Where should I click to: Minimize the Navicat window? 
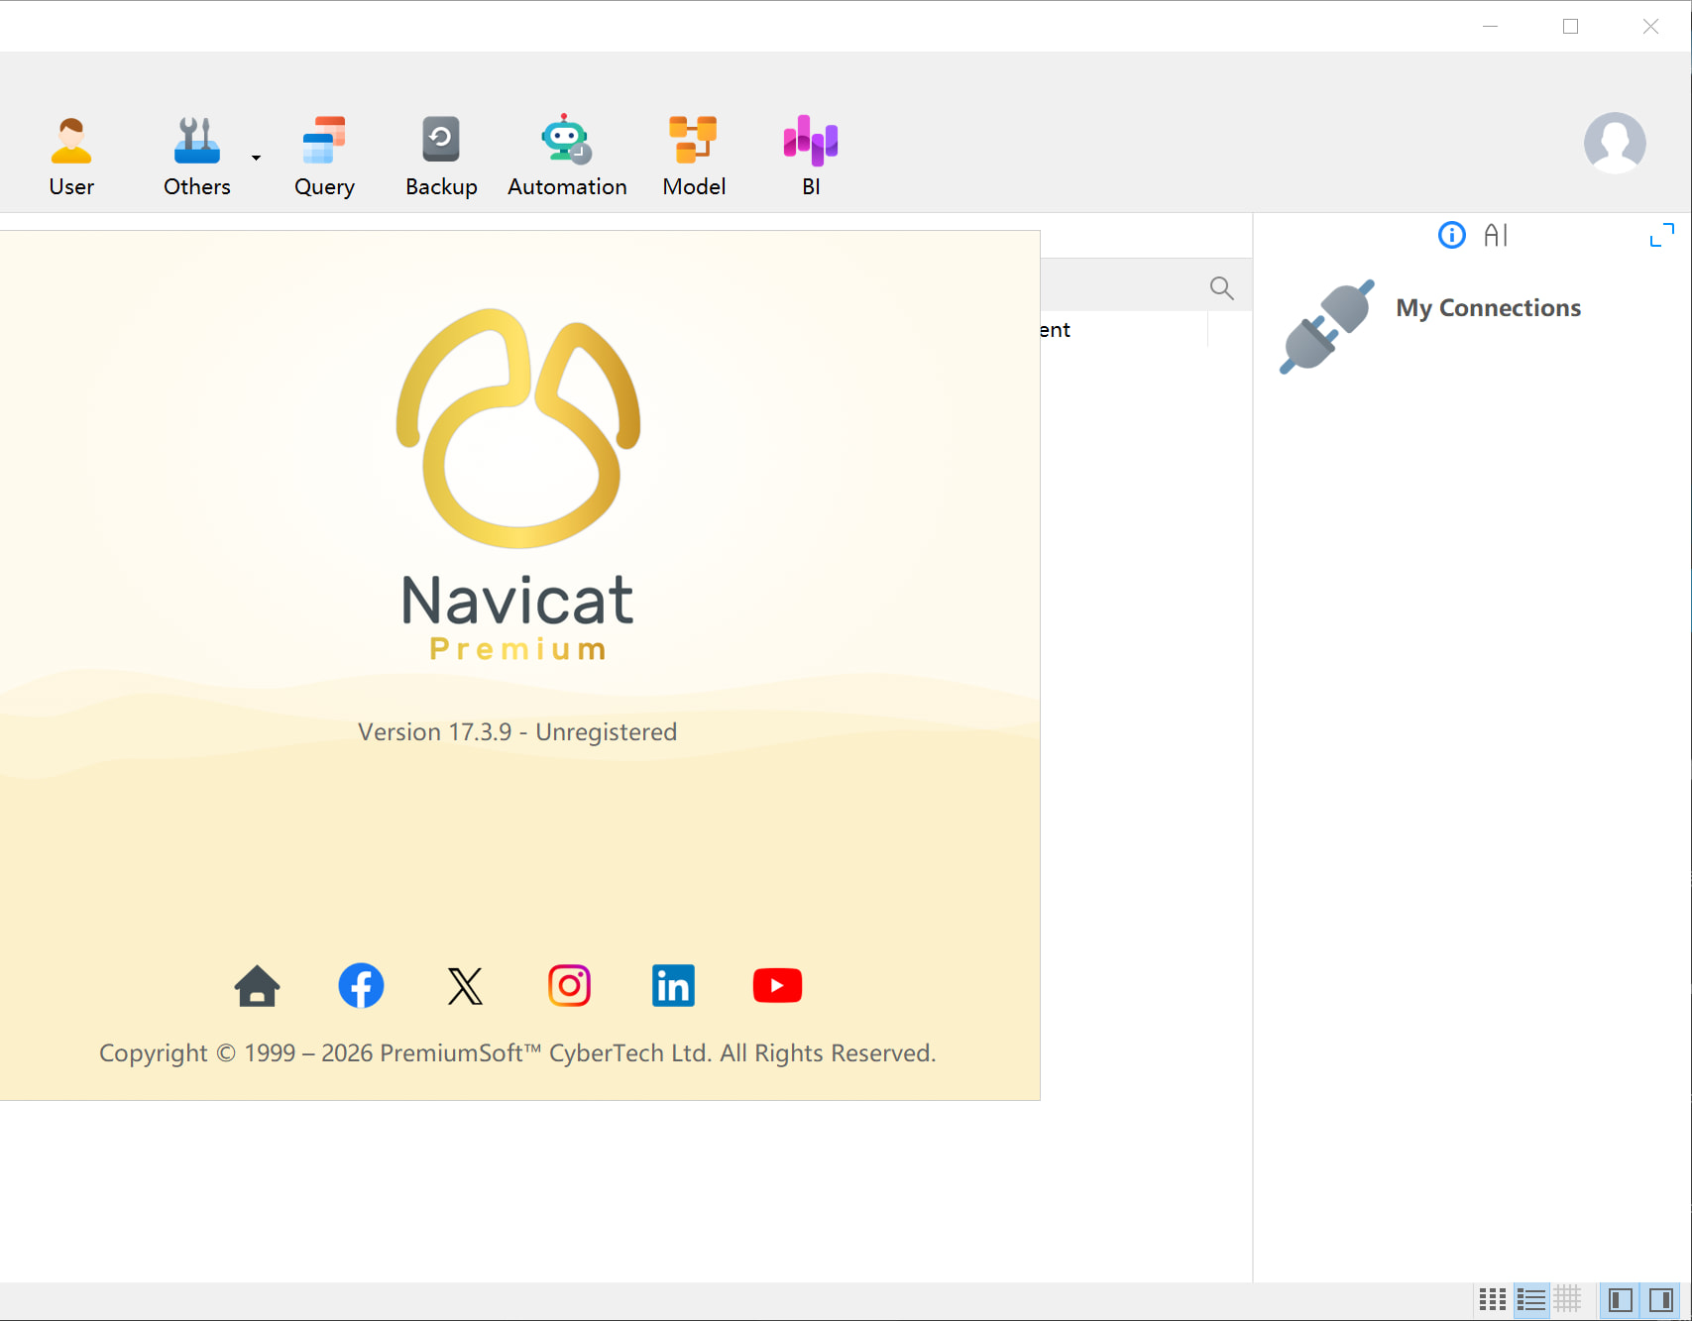(1490, 27)
